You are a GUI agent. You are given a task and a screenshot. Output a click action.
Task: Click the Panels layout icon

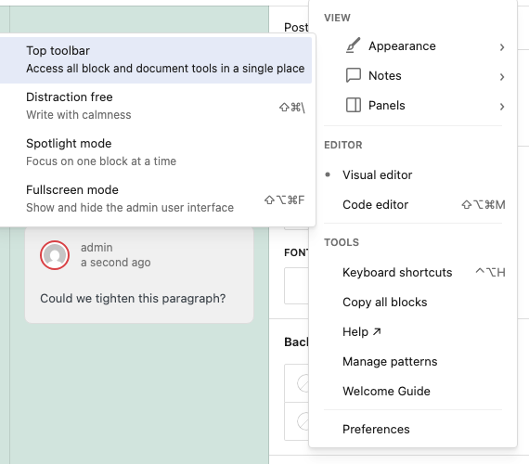pos(354,105)
